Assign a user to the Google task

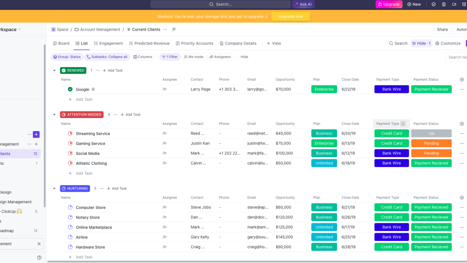pos(165,90)
